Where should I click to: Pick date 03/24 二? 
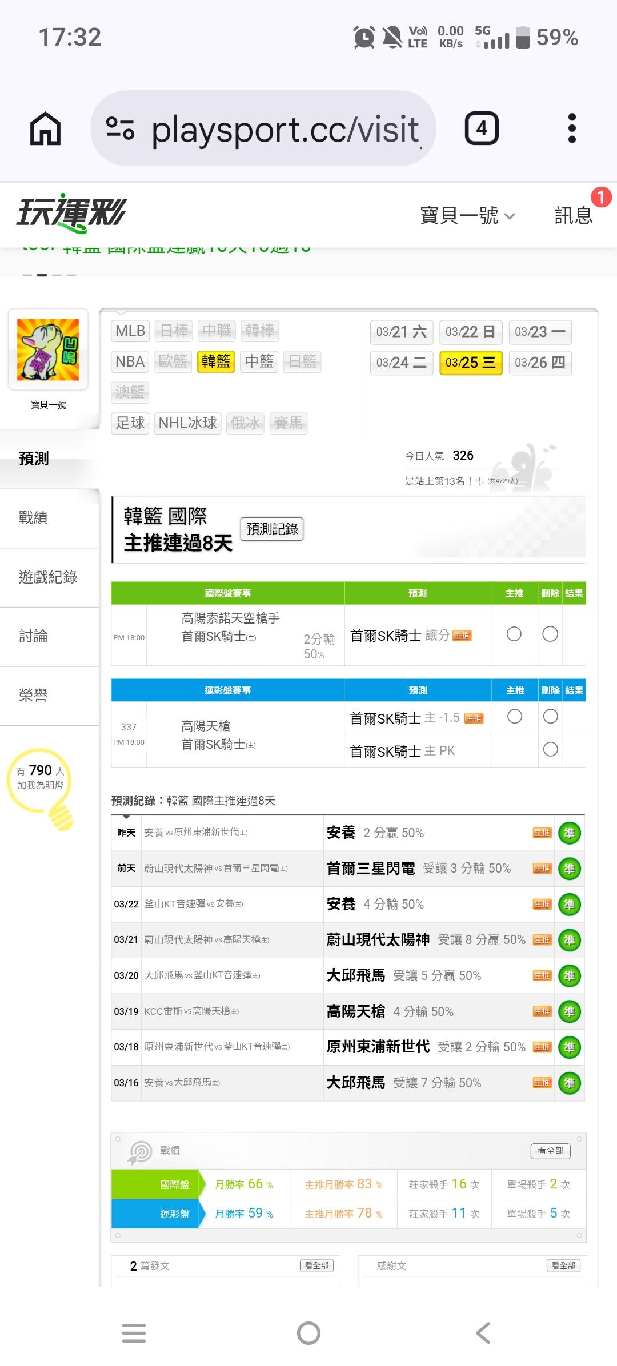pyautogui.click(x=402, y=363)
